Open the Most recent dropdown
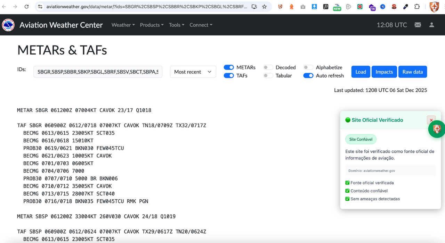The width and height of the screenshot is (445, 243). [193, 72]
